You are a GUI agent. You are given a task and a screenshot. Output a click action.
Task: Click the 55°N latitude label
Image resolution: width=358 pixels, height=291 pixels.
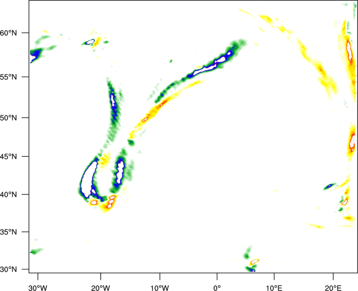pos(9,77)
